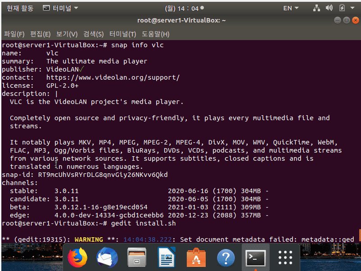Open the EN input source dropdown

pyautogui.click(x=291, y=8)
